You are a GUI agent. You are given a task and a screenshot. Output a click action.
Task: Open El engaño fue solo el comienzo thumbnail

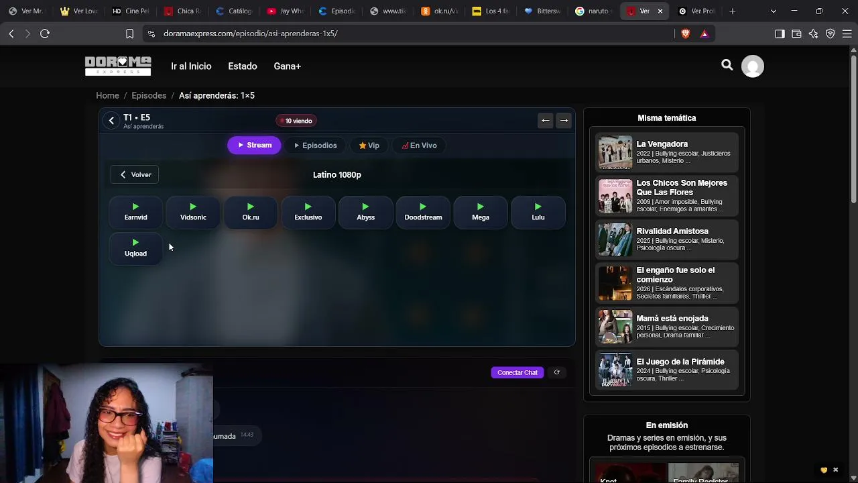tap(615, 283)
